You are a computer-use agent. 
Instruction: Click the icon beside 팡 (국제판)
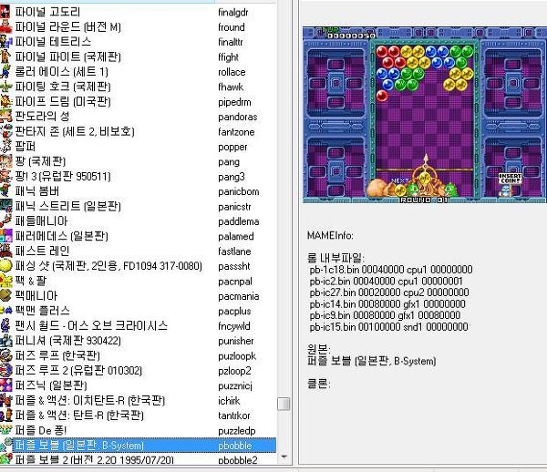5,161
